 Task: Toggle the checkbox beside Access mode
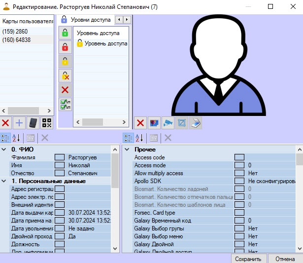coord(239,165)
